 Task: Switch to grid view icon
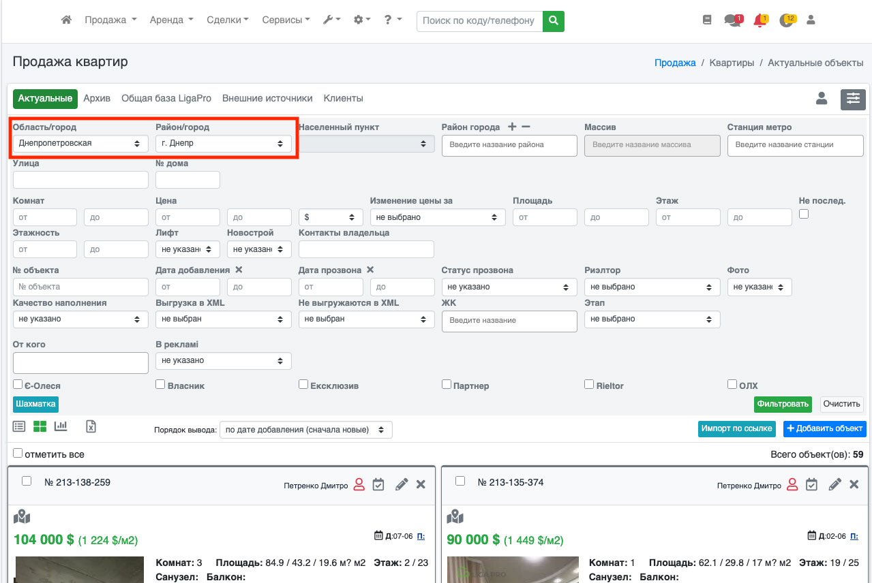(40, 426)
